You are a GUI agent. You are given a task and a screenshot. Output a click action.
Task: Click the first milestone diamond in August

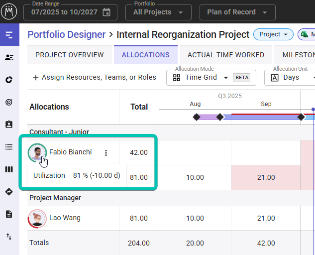click(x=197, y=117)
